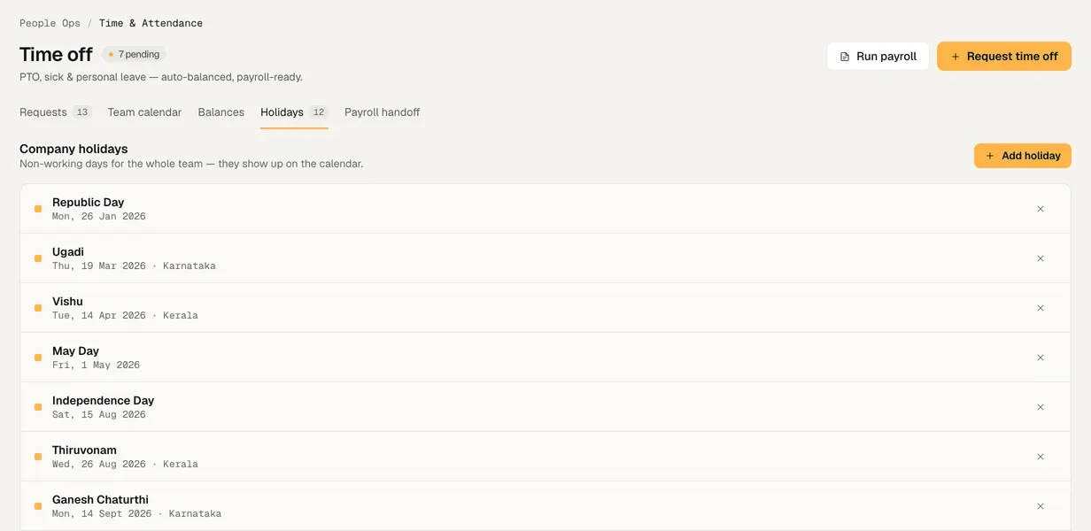Remove Vishu using its X icon

1041,308
